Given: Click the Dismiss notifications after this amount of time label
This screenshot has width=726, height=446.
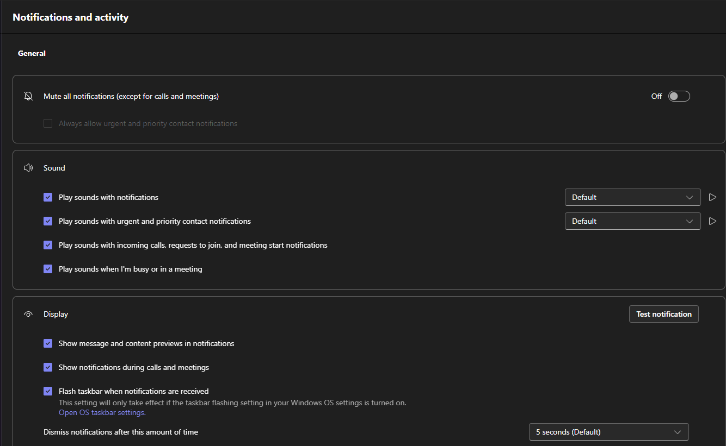Looking at the screenshot, I should [x=121, y=432].
